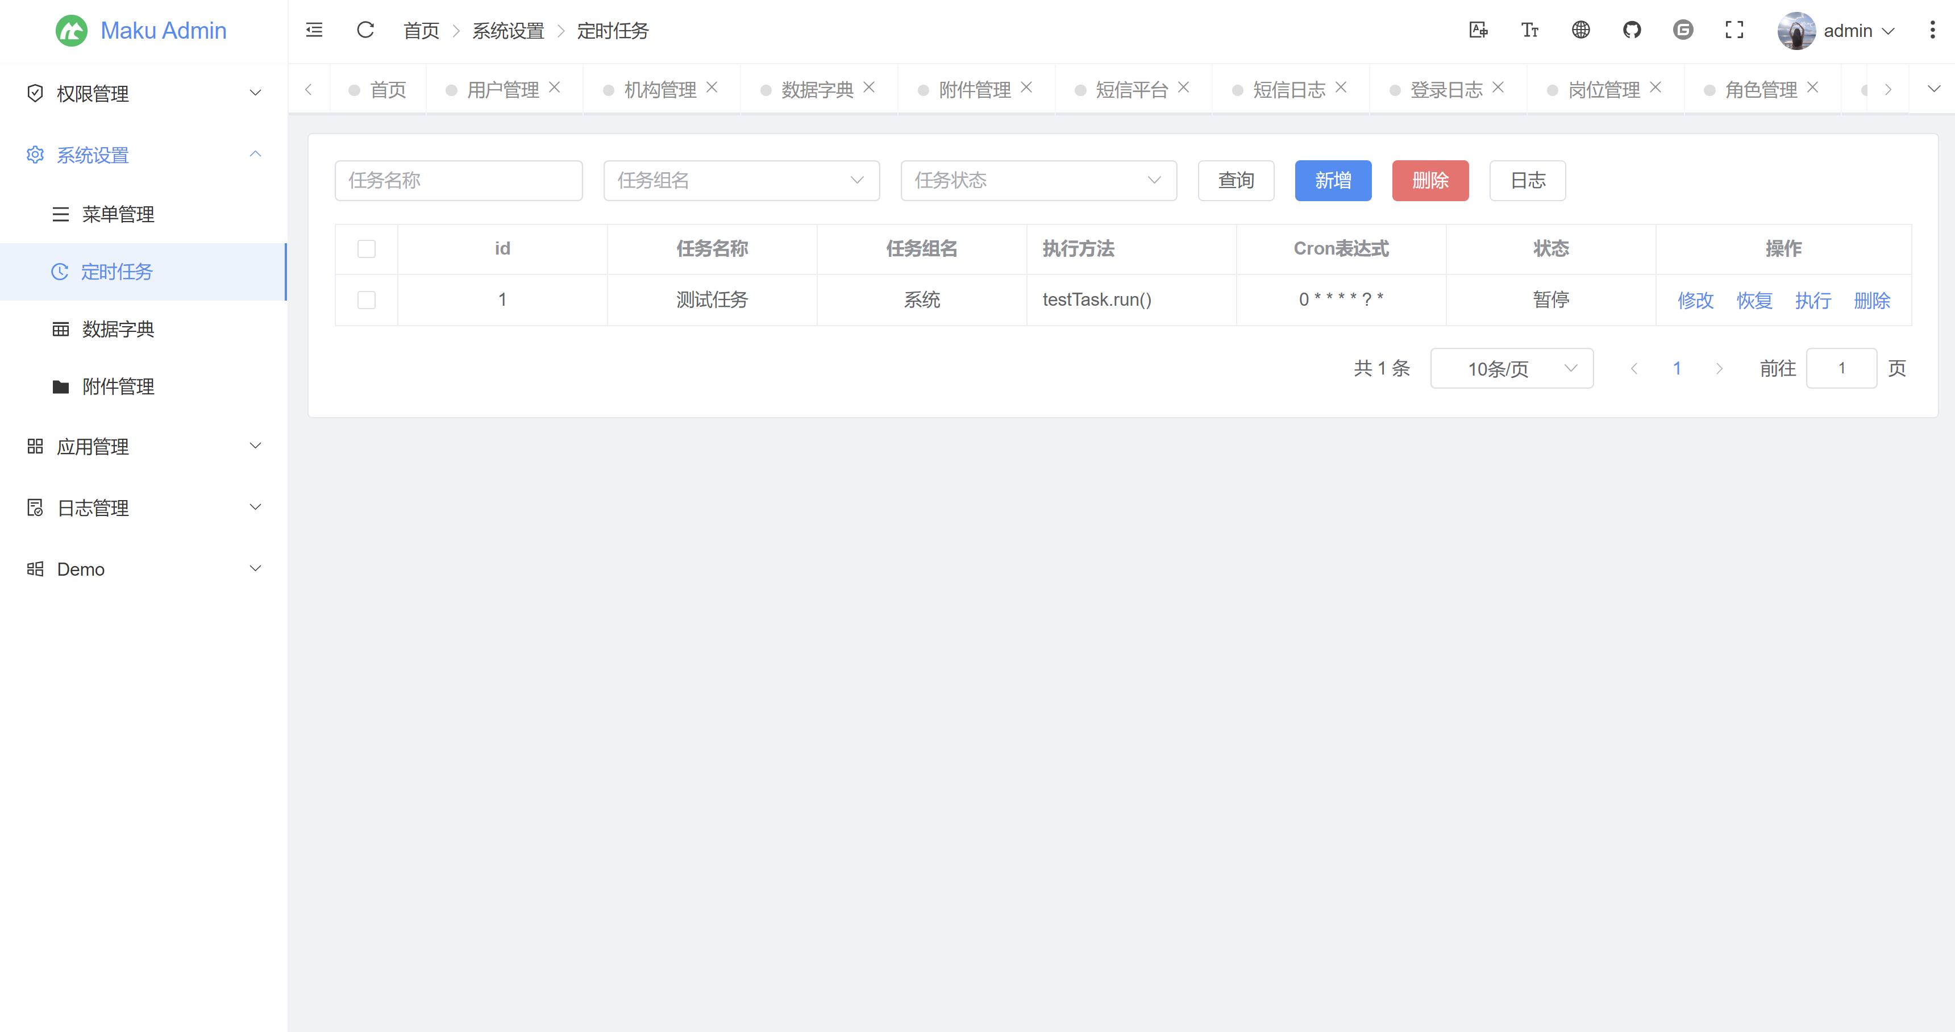Open the vertical three-dots settings menu
Image resolution: width=1955 pixels, height=1032 pixels.
(x=1932, y=30)
